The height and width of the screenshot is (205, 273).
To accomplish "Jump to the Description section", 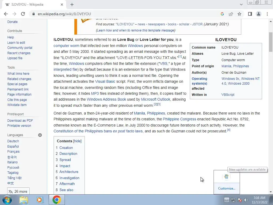I will coord(68,153).
